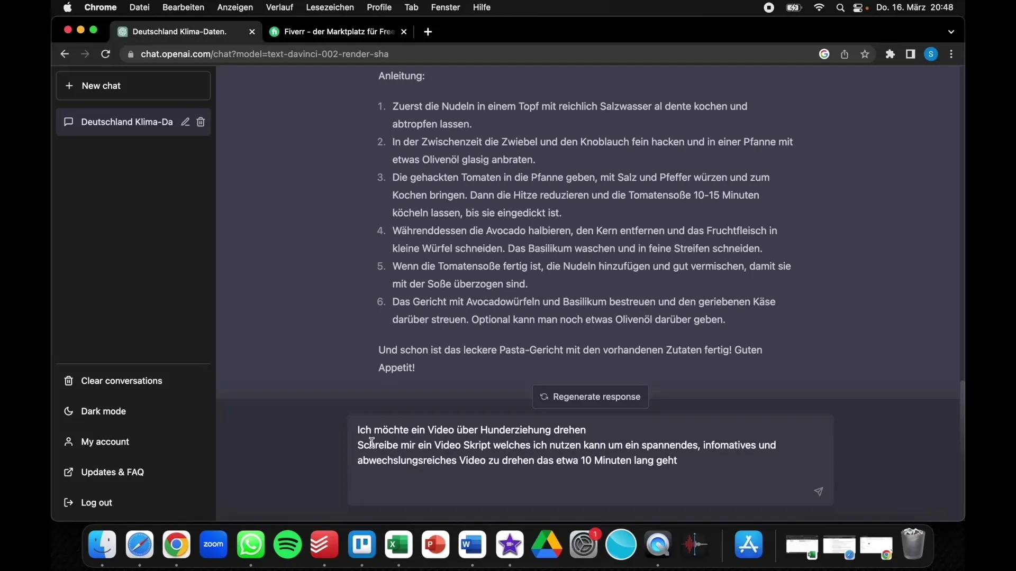Open the Deutschland Klima-Da conversation
This screenshot has width=1016, height=571.
tap(127, 122)
